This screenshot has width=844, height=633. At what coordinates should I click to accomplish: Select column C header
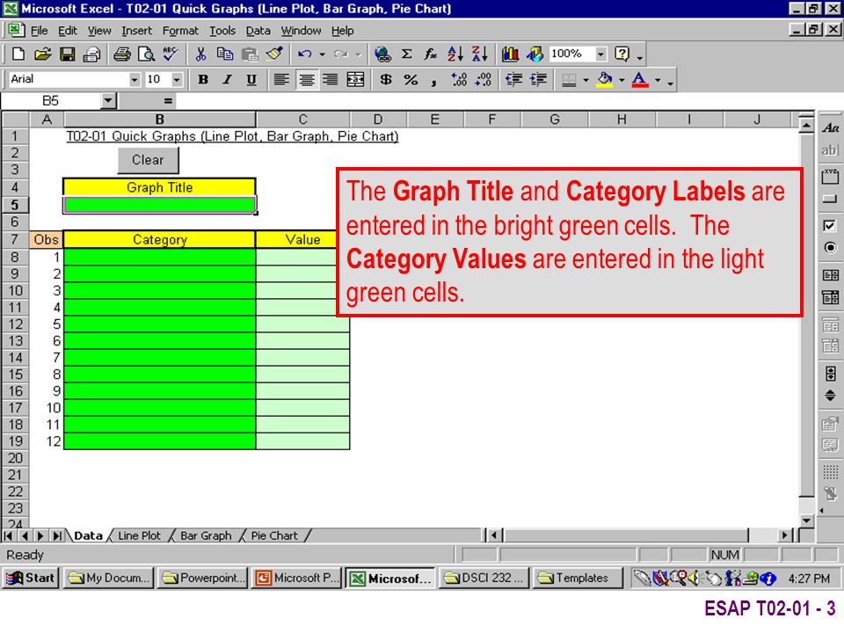[303, 120]
